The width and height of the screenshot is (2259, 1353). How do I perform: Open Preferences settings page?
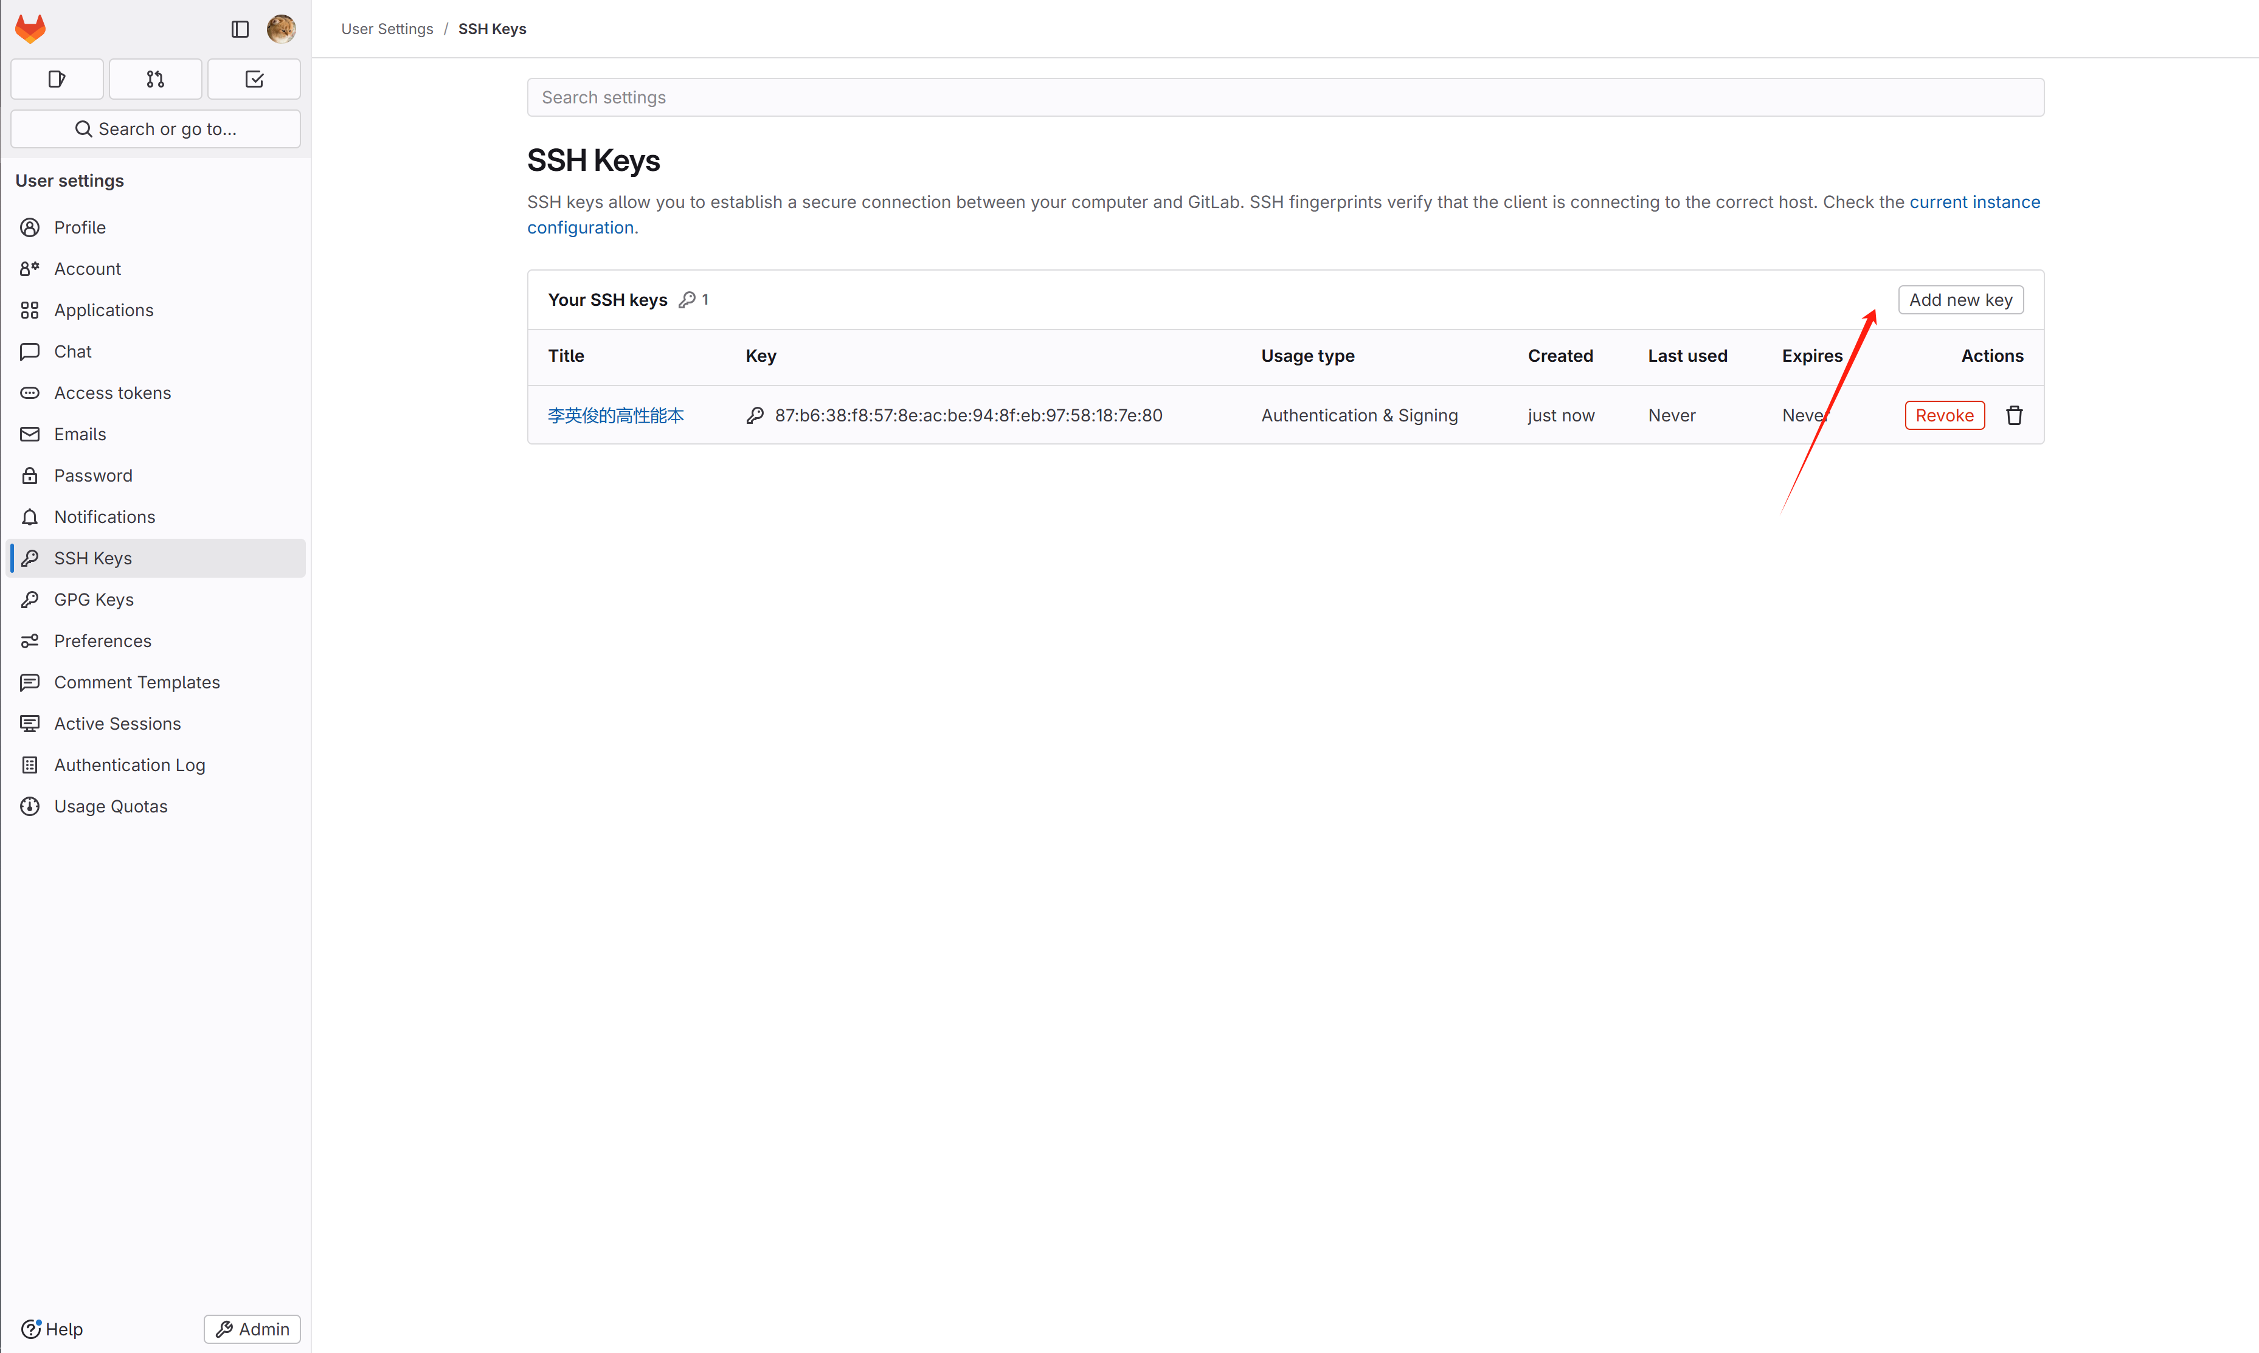click(102, 641)
